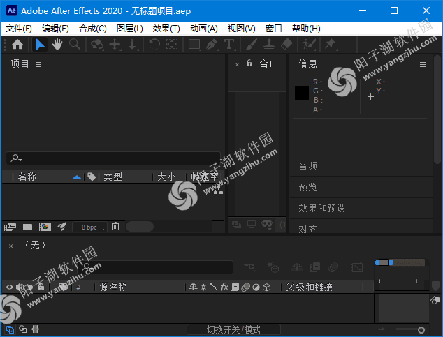
Task: Select the Pen tool
Action: (212, 44)
